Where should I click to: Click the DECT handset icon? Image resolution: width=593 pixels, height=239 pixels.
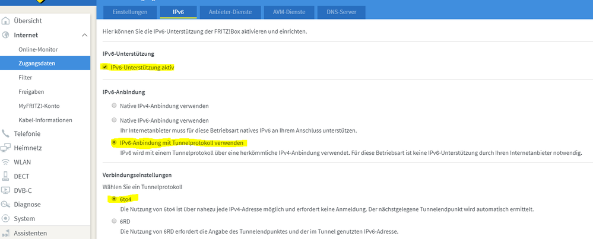pos(6,176)
